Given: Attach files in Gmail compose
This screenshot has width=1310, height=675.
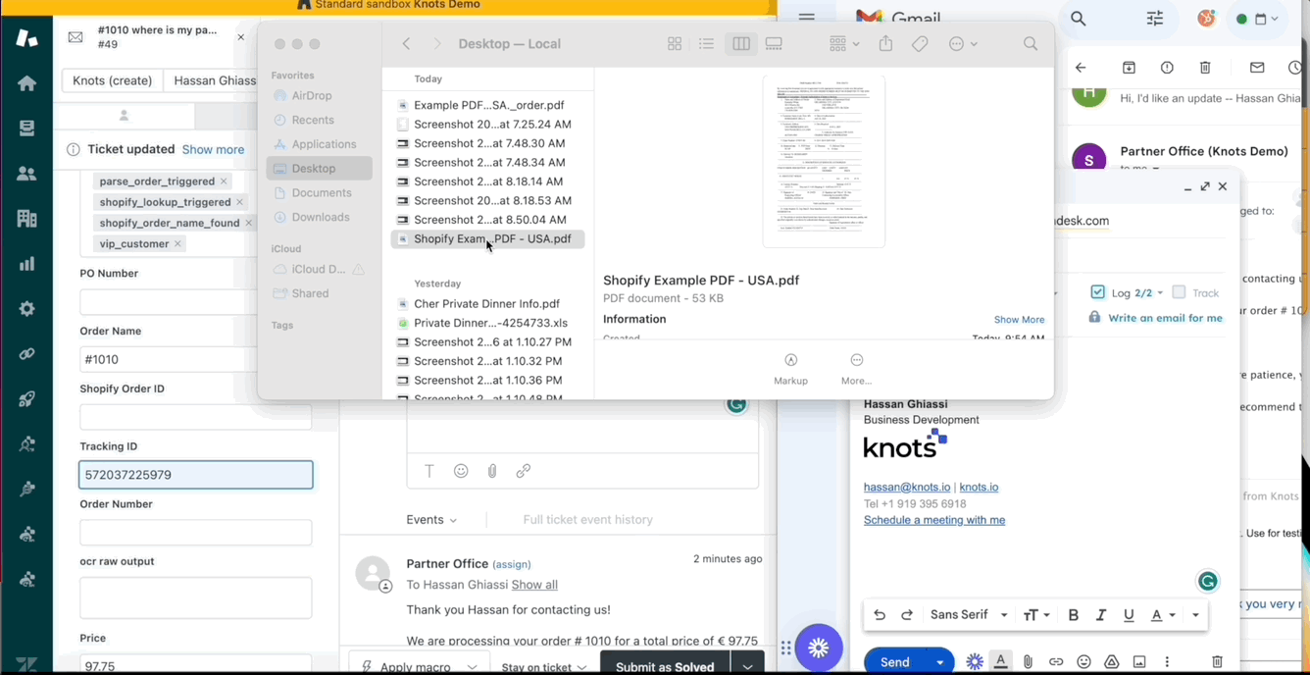Looking at the screenshot, I should point(1028,662).
